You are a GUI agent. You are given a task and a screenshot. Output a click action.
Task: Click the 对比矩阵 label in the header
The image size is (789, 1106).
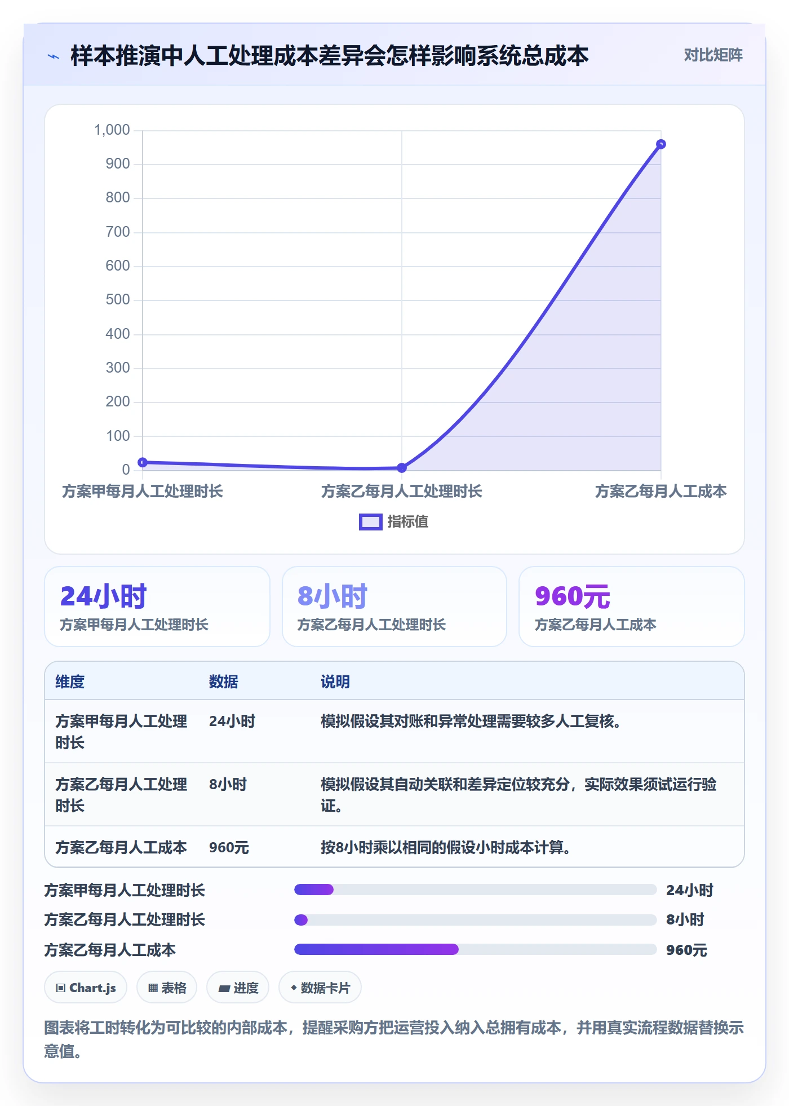coord(713,55)
